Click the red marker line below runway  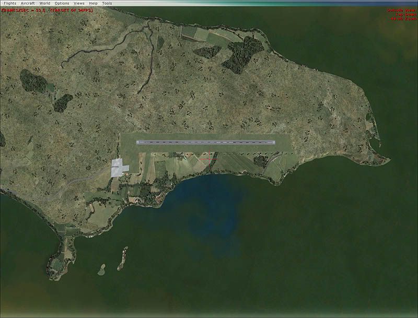[x=207, y=159]
